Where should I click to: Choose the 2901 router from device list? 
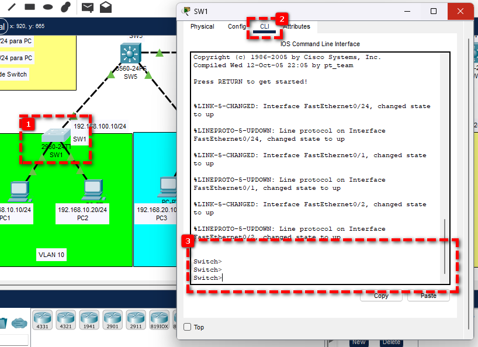[x=113, y=320]
